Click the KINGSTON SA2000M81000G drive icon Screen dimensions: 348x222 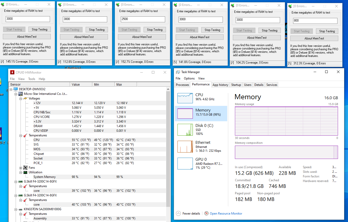pyautogui.click(x=21, y=209)
